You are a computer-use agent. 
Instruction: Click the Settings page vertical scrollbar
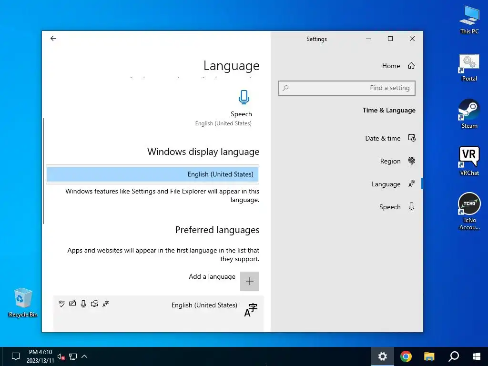click(43, 171)
